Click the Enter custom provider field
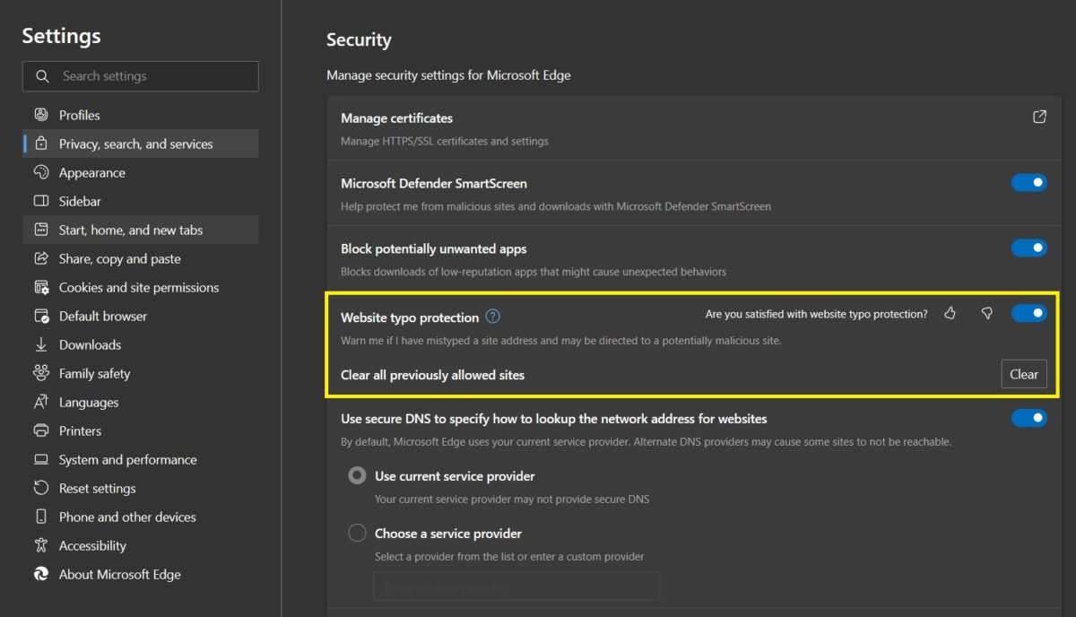1076x617 pixels. pyautogui.click(x=516, y=587)
